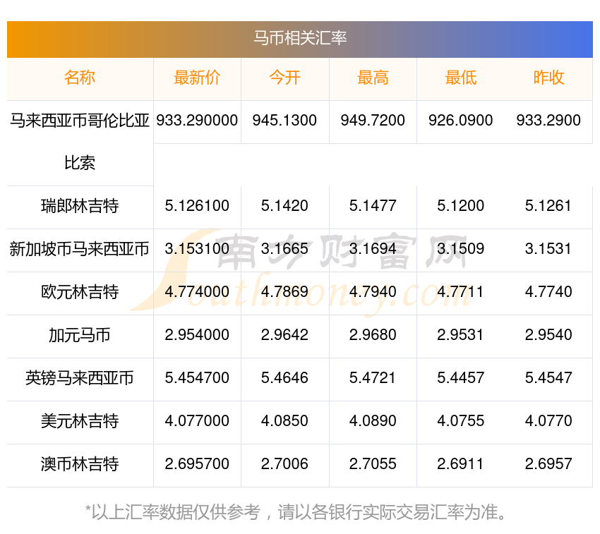Screen dimensions: 600x534
Task: Select the 名称 column header
Action: coord(80,78)
